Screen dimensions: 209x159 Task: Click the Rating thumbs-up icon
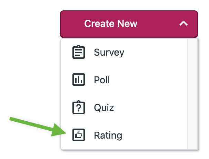pos(78,135)
